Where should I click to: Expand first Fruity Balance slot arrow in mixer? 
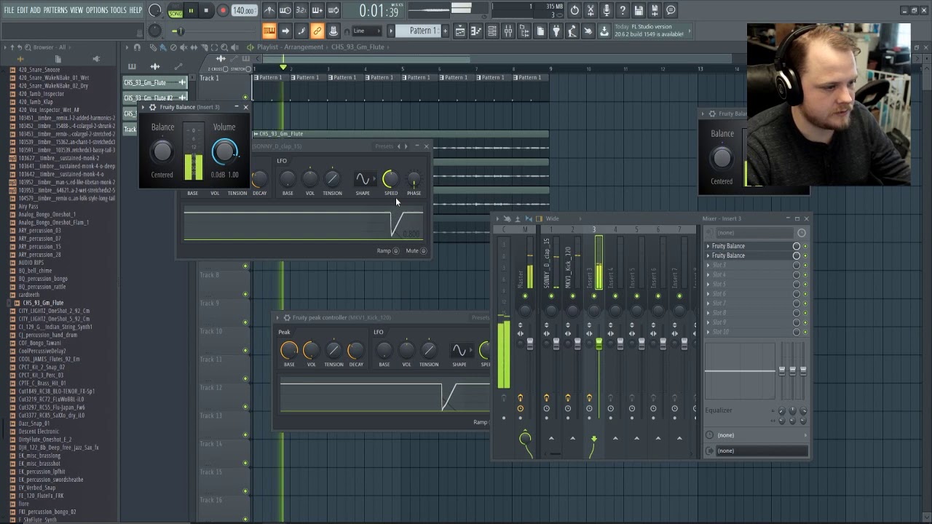(708, 246)
